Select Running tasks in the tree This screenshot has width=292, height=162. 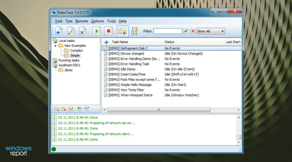[69, 60]
